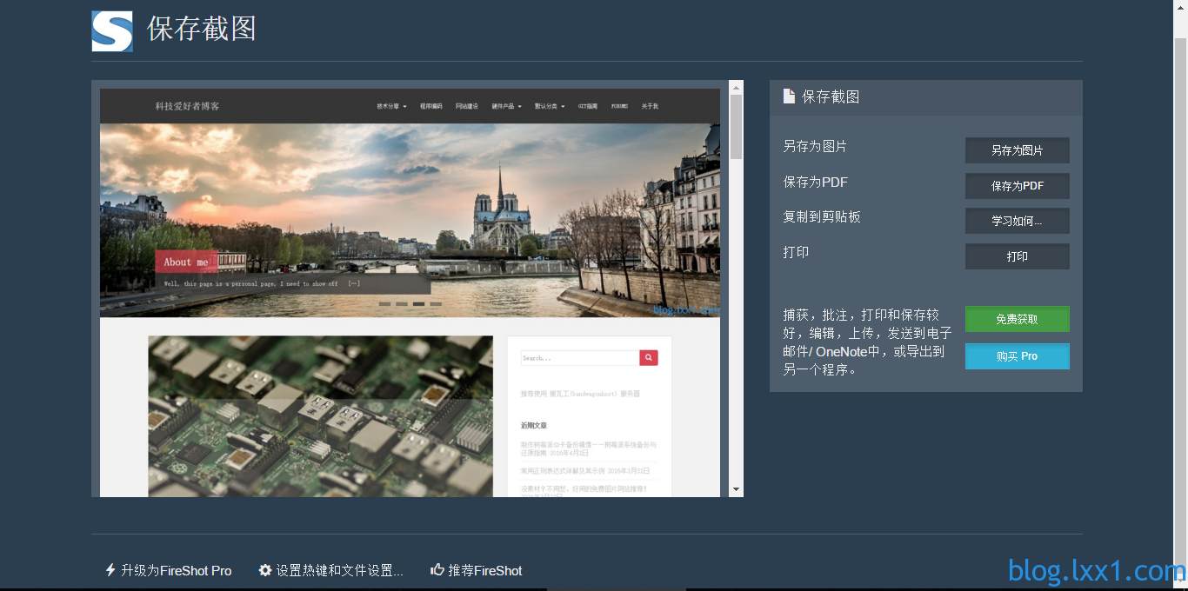This screenshot has width=1188, height=591.
Task: Print the capture with the 打印 button
Action: coord(1018,256)
